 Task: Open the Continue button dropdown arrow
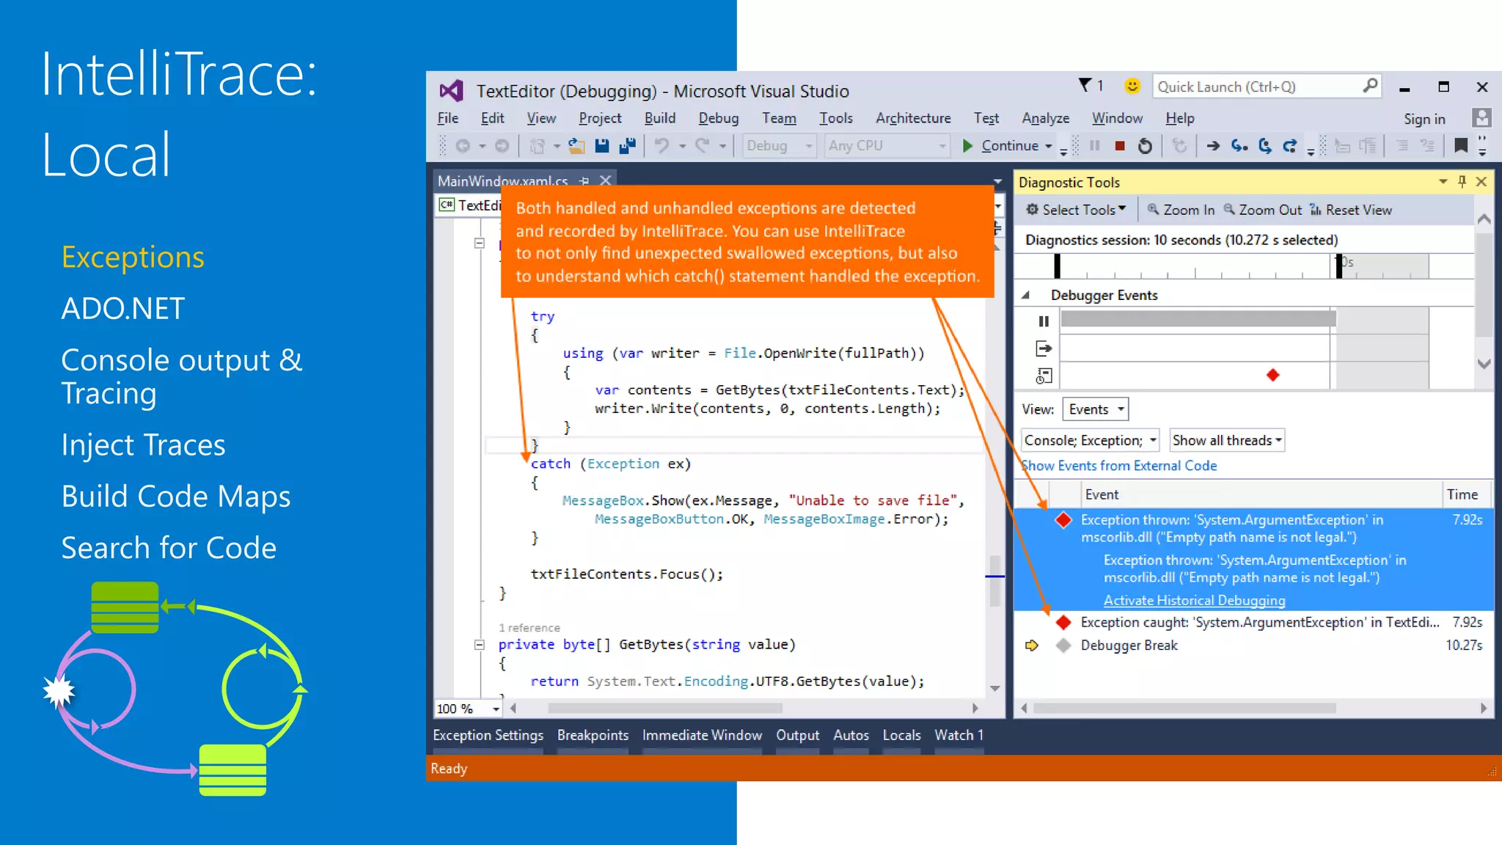pyautogui.click(x=1049, y=147)
